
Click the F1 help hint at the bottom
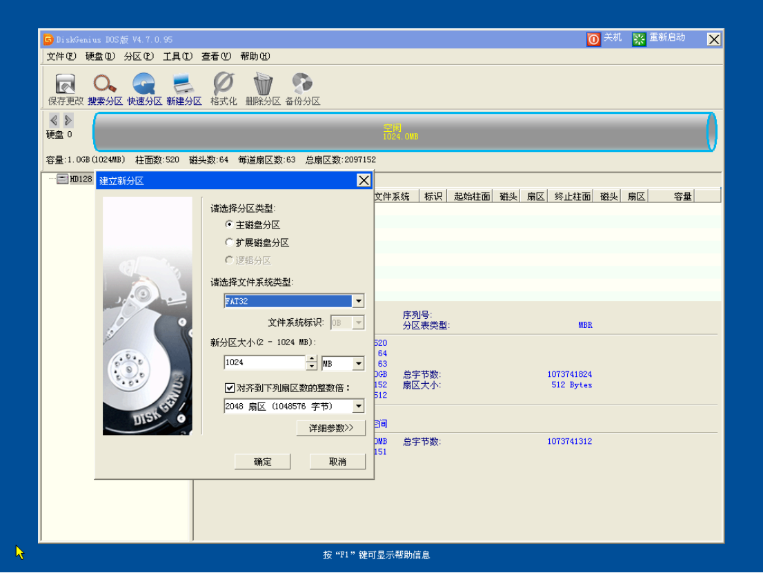click(376, 555)
